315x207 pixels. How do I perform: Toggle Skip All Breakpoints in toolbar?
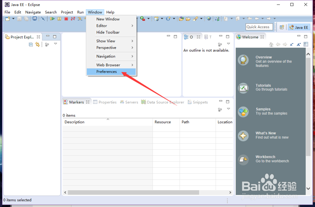[x=43, y=19]
